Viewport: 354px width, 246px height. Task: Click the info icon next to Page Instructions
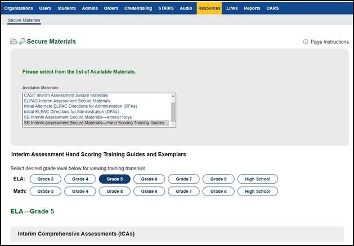pos(306,42)
